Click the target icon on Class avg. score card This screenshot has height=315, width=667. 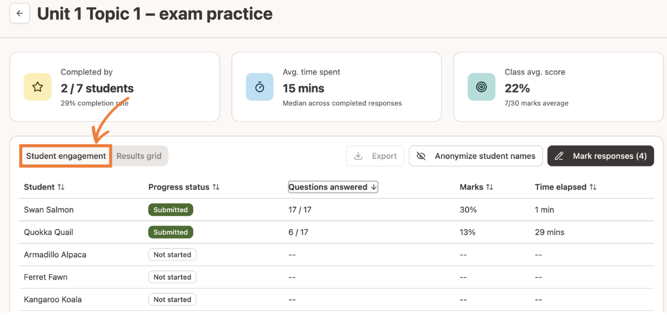(x=482, y=87)
